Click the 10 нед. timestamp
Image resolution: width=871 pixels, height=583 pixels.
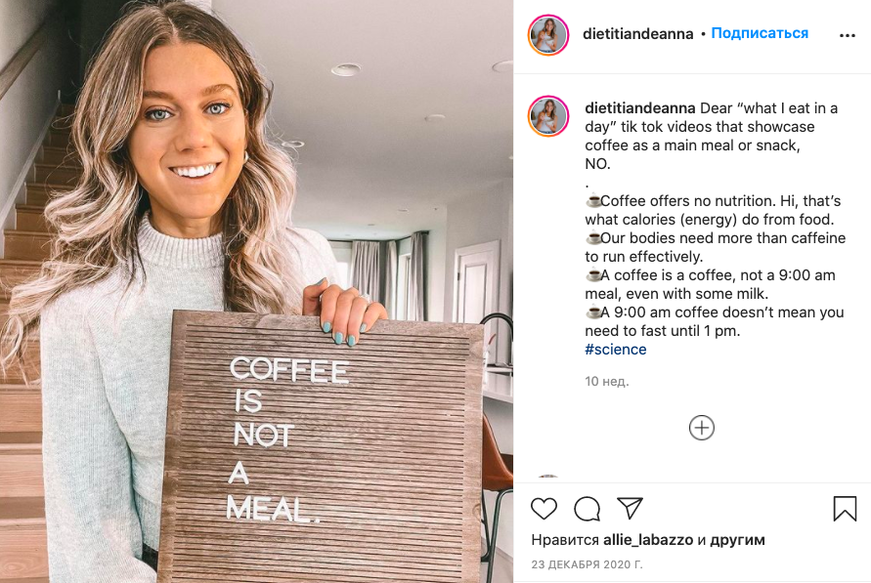(x=607, y=382)
